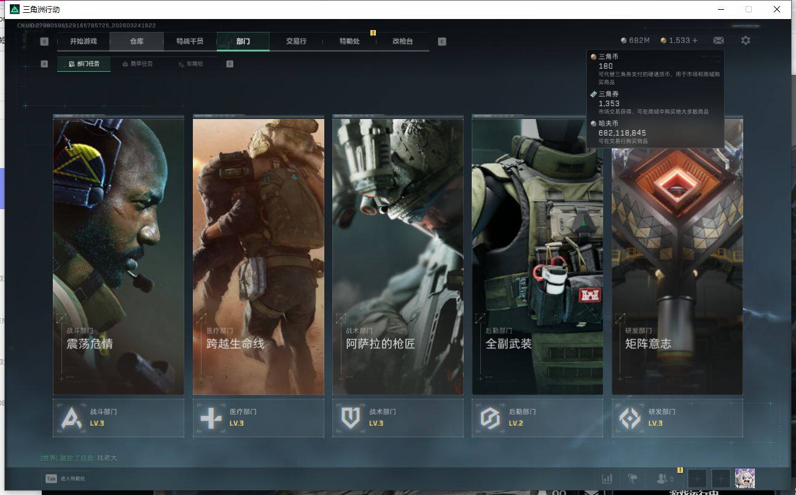
Task: Open the mail envelope icon
Action: pos(718,40)
